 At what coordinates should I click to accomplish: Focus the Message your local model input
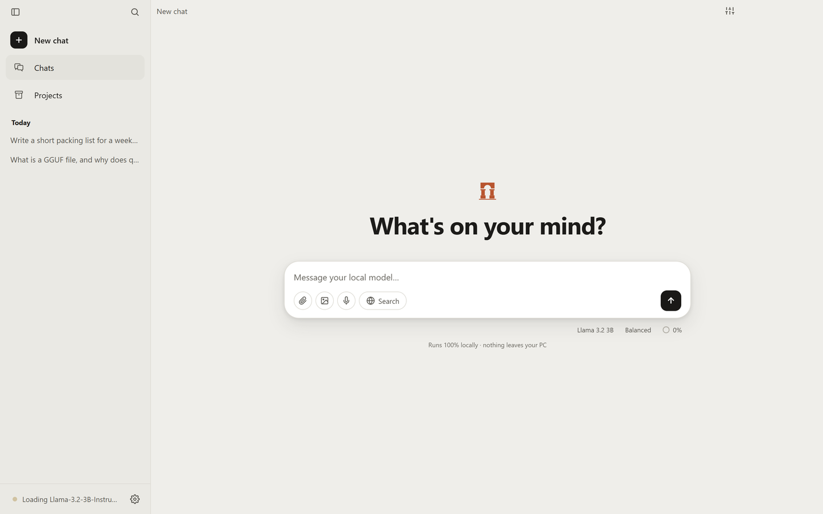click(487, 278)
